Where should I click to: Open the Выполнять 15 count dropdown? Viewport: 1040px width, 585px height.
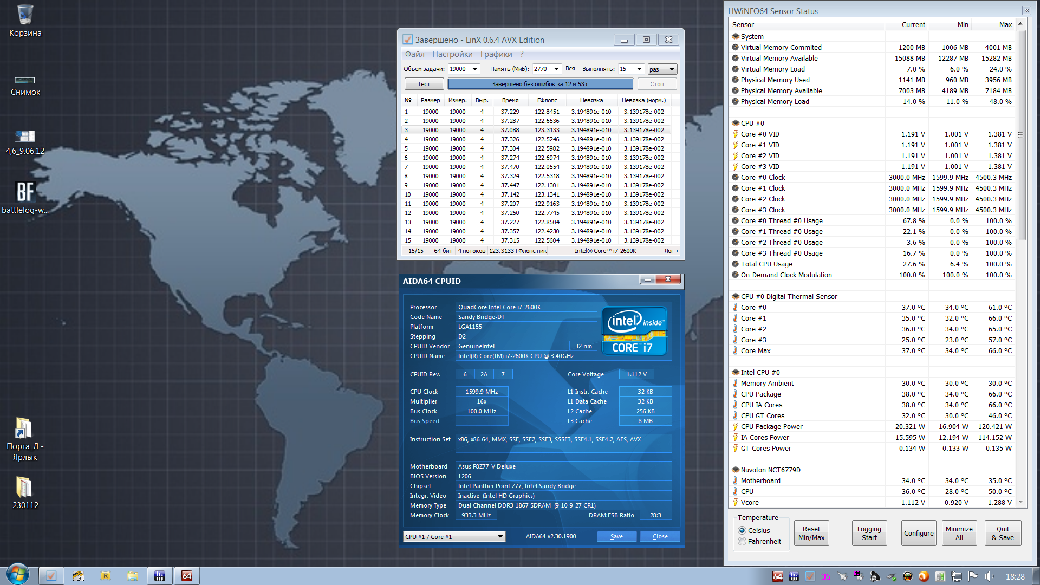click(x=639, y=69)
